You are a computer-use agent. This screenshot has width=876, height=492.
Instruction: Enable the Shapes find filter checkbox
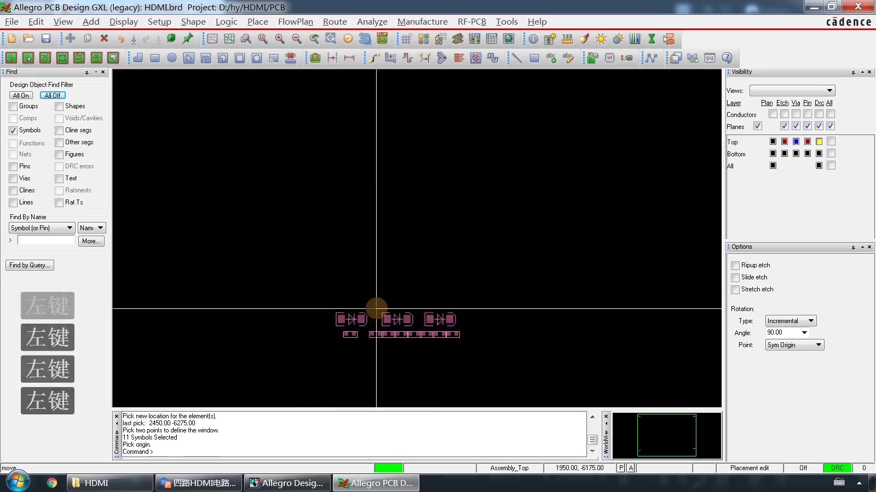[59, 107]
